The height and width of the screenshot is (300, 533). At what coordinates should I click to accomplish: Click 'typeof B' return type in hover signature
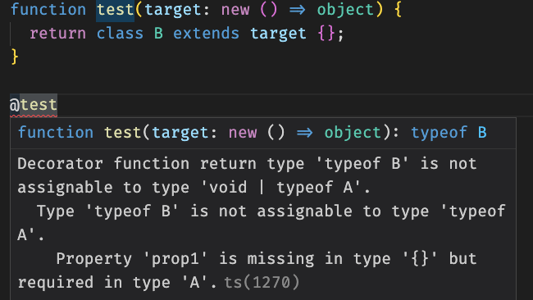(449, 133)
